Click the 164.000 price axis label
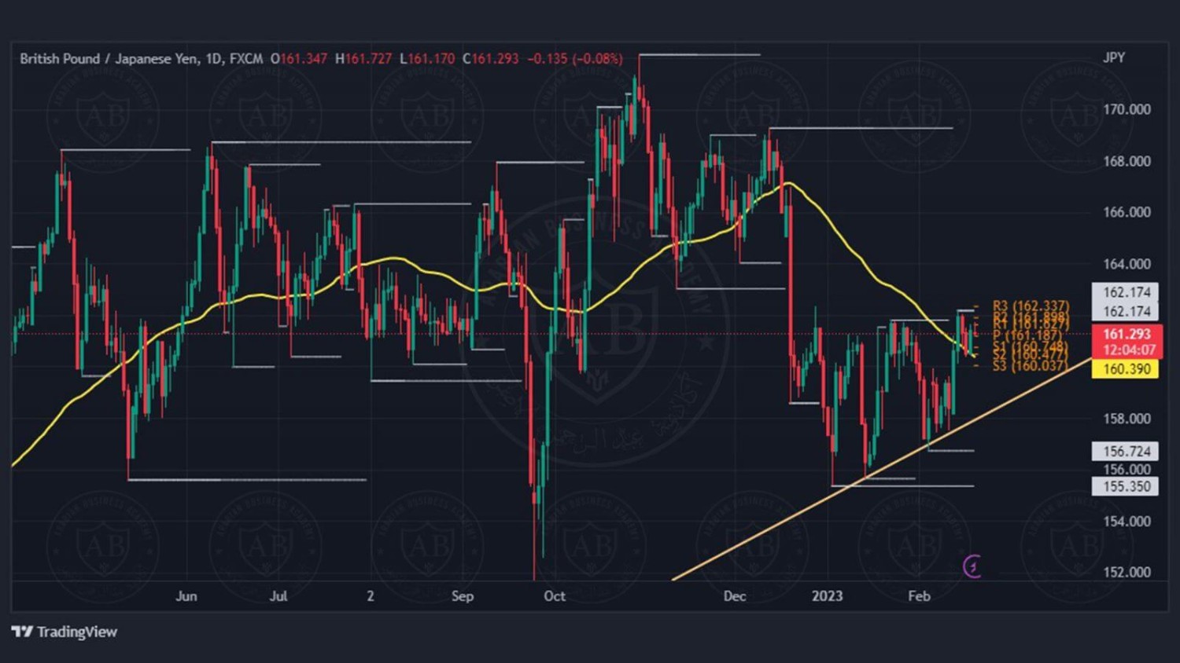 pos(1127,264)
